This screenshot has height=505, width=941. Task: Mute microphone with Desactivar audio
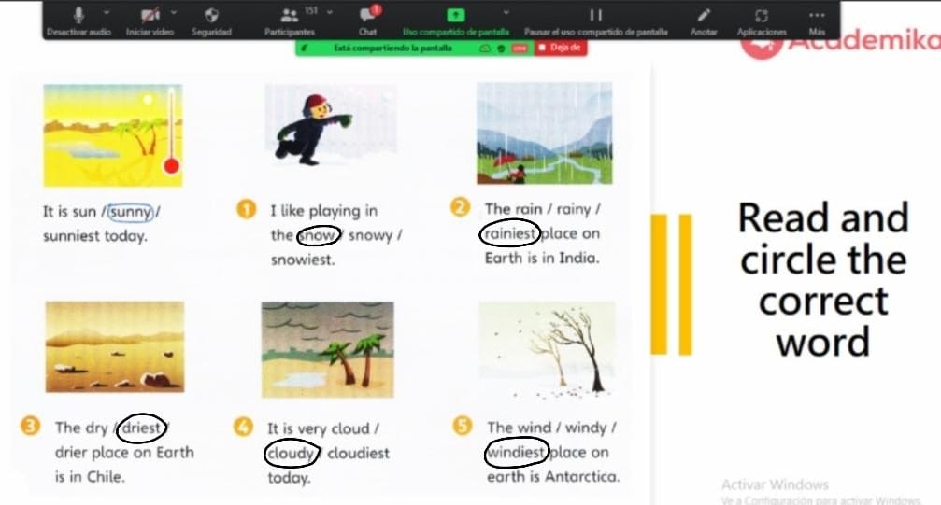[x=78, y=21]
